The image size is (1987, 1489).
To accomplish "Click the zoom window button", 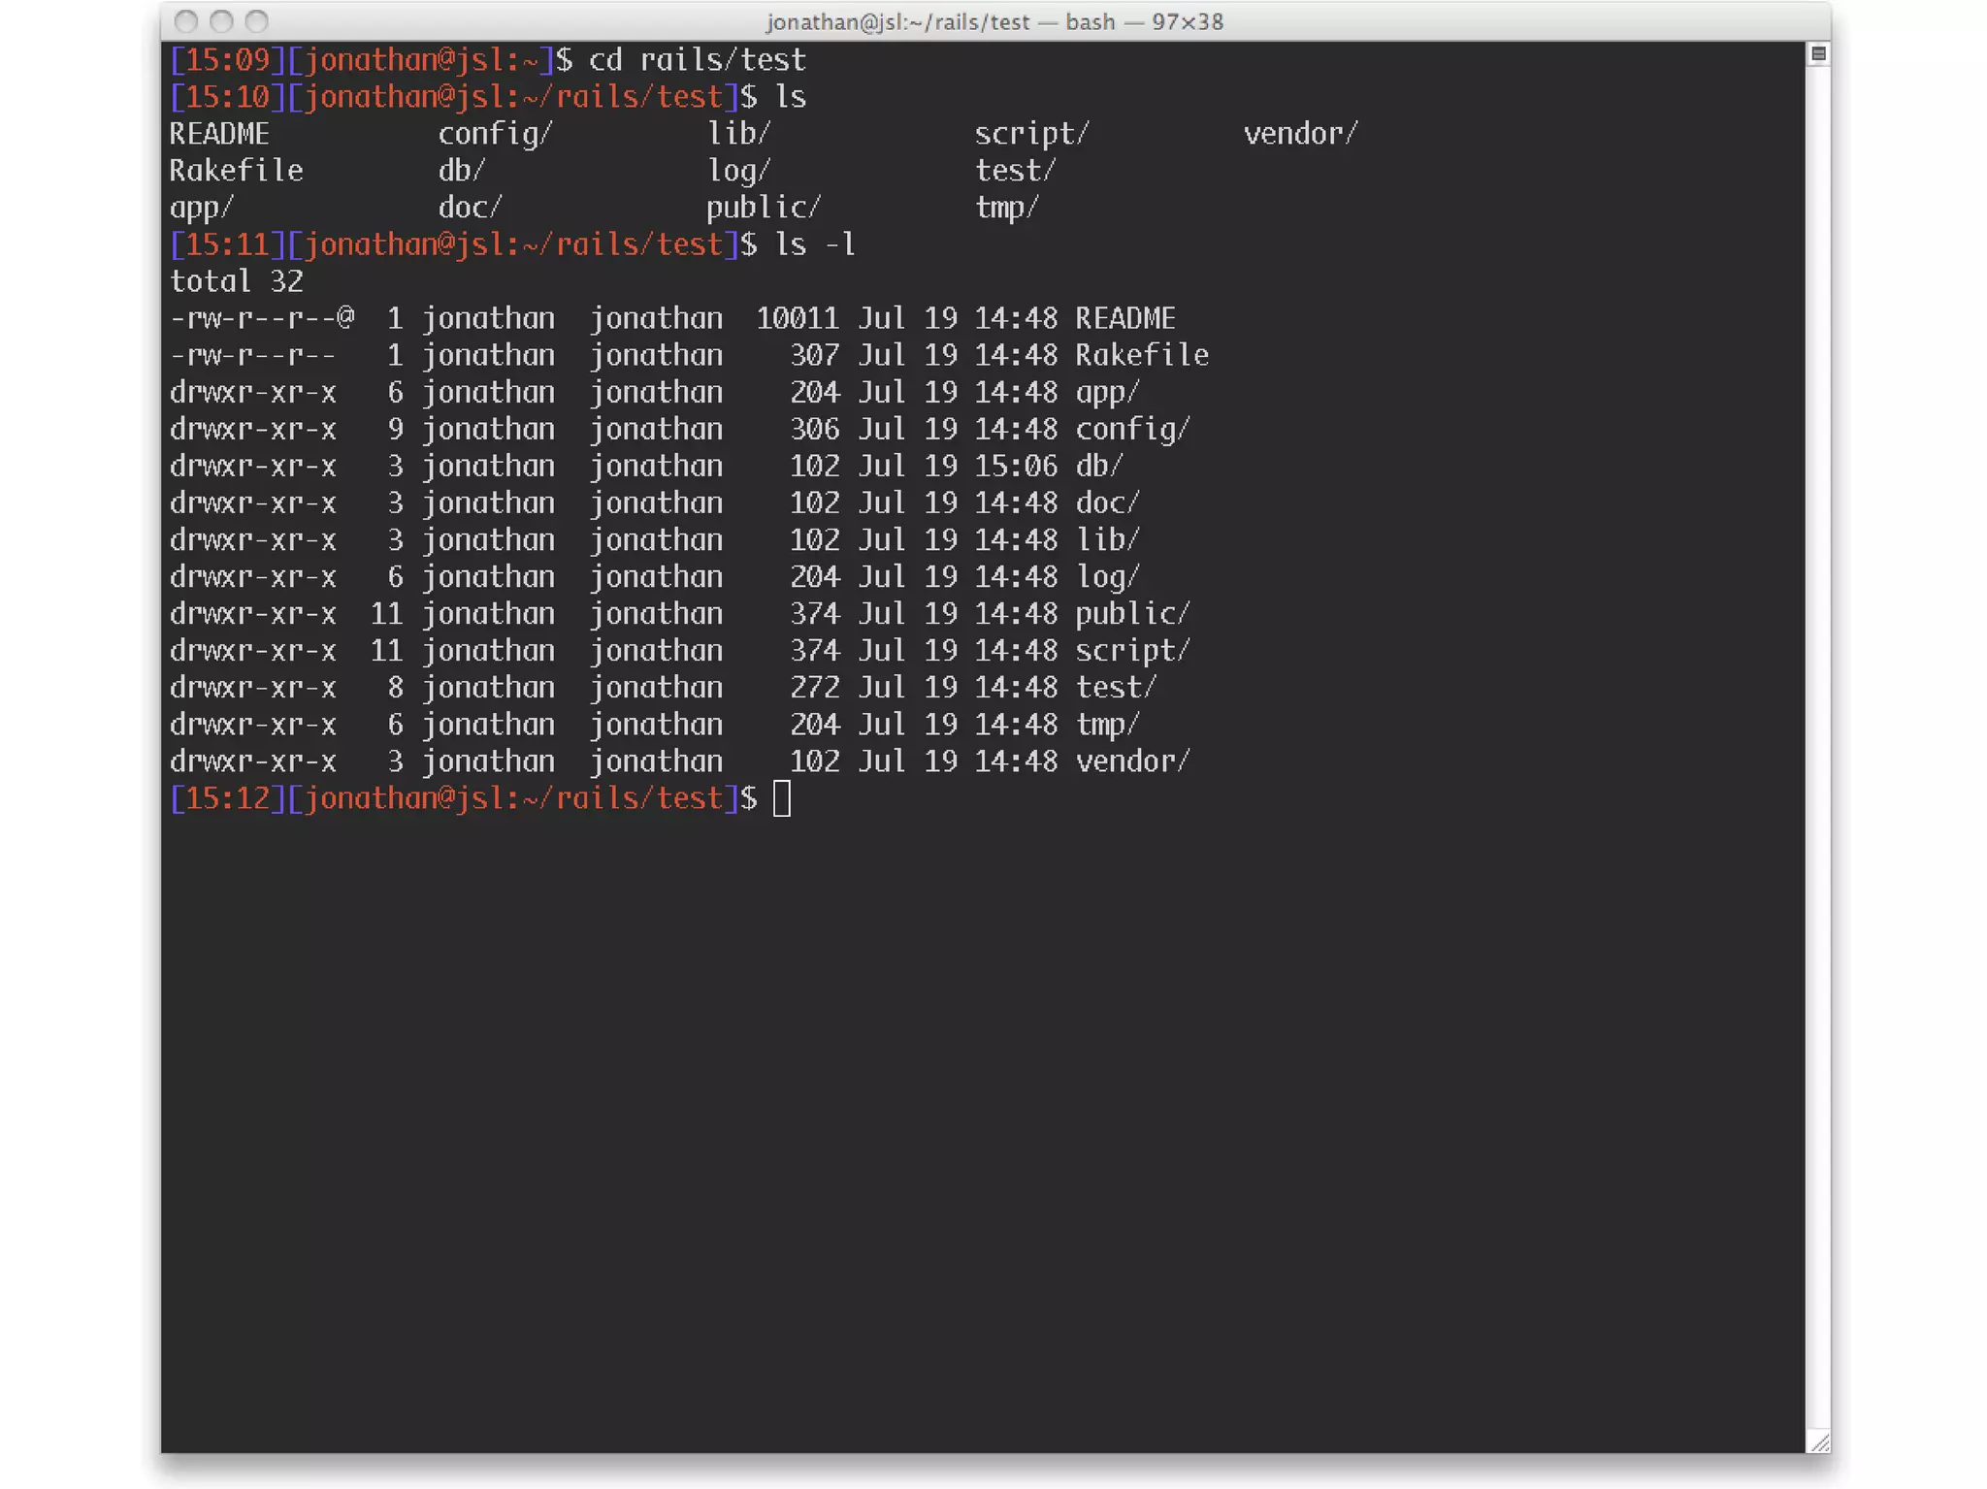I will pyautogui.click(x=256, y=20).
